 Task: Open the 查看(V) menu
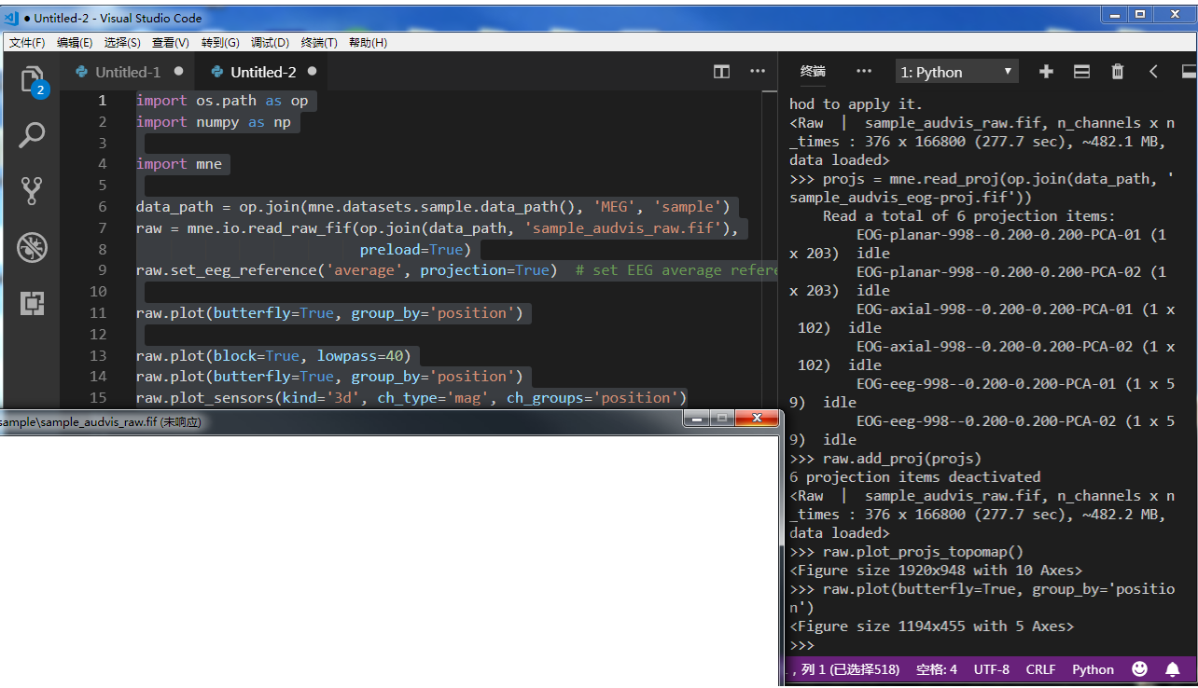[171, 43]
